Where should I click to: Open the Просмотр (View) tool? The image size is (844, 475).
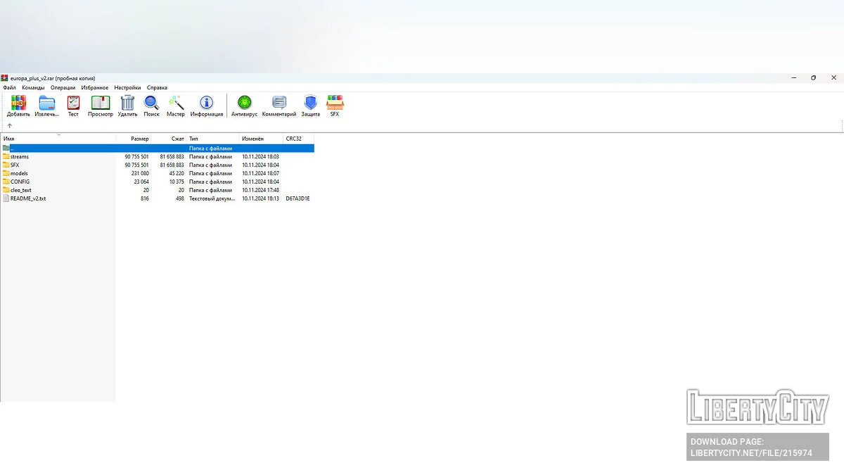(101, 103)
